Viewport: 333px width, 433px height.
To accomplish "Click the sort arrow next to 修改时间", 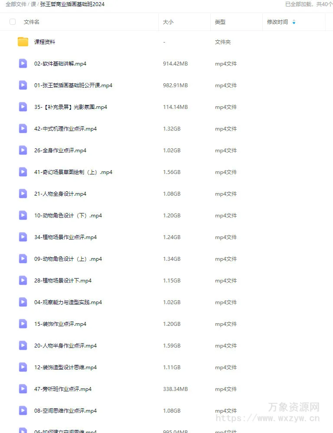I will (294, 22).
